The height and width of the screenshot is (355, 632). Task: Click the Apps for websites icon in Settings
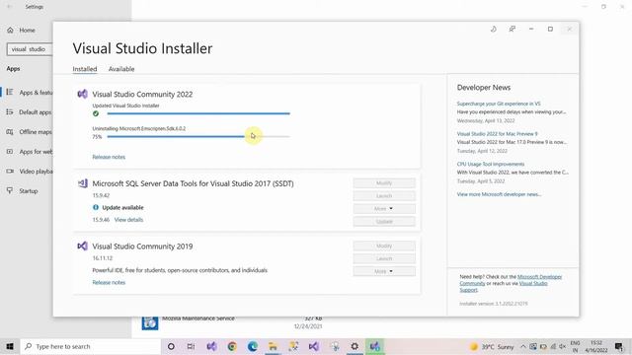10,151
